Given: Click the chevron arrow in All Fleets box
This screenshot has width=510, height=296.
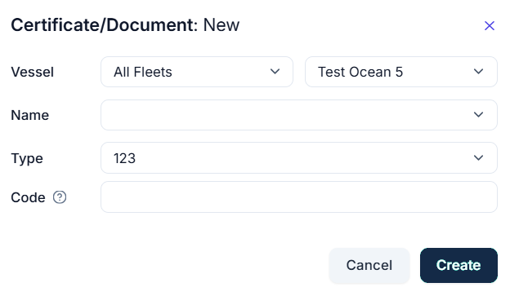Looking at the screenshot, I should pyautogui.click(x=275, y=72).
